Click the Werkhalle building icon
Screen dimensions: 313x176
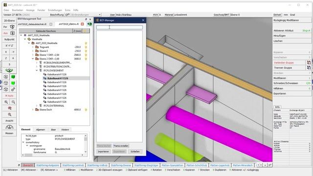29,39
